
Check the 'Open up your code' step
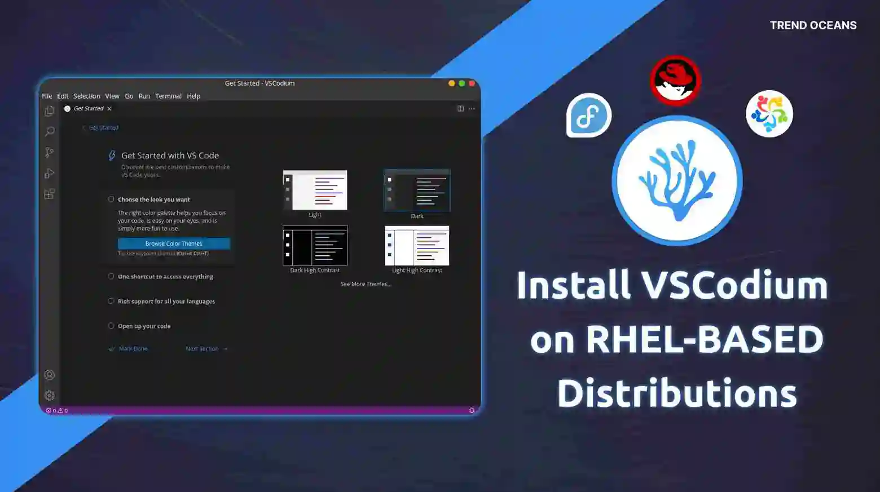click(x=111, y=325)
